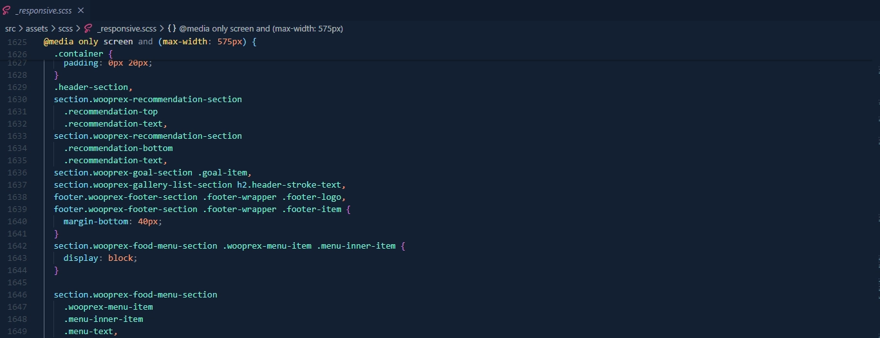880x338 pixels.
Task: Click the Sass icon in breadcrumb
Action: click(88, 29)
